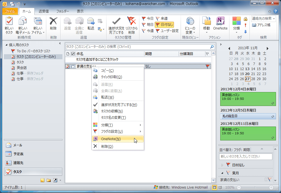Select OneNote(N) in the context menu
281x193 pixels.
coord(118,139)
